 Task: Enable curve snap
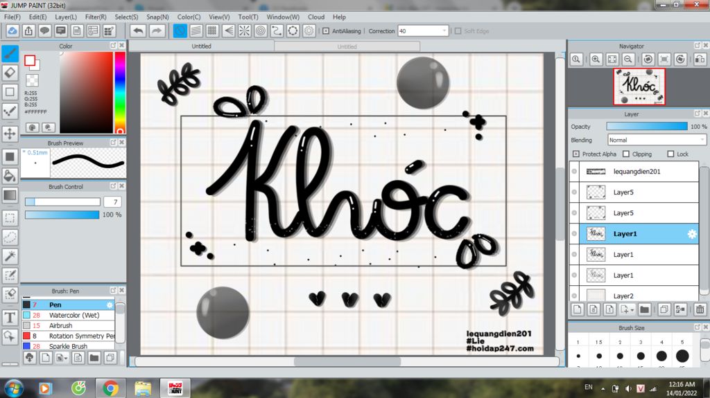click(277, 30)
